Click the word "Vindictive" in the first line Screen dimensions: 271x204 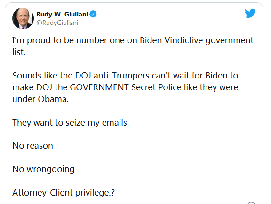click(183, 40)
